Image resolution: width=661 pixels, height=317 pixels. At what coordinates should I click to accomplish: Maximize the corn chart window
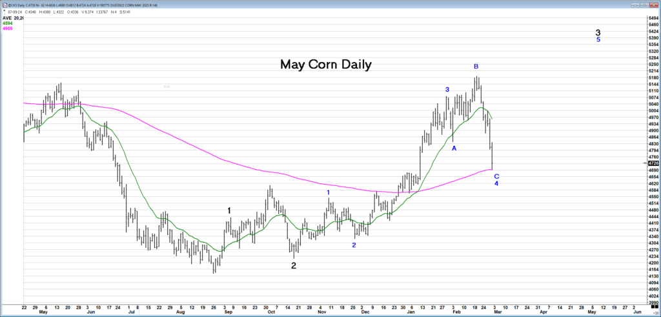tap(643, 4)
